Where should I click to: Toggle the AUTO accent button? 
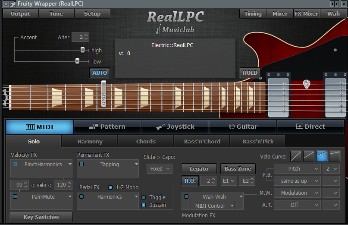(100, 73)
